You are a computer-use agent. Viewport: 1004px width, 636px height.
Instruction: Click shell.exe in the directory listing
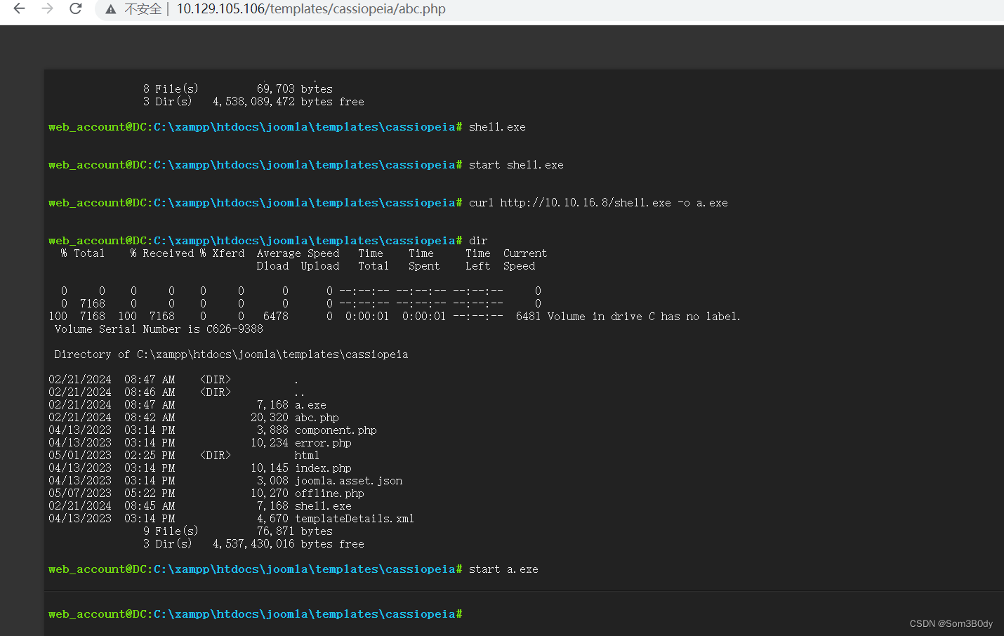click(x=323, y=506)
